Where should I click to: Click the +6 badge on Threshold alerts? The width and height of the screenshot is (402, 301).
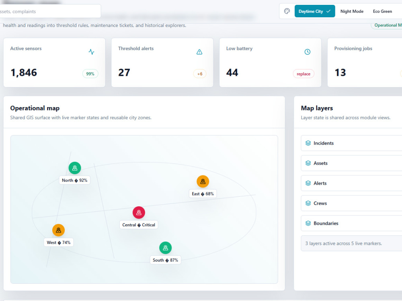coord(200,74)
